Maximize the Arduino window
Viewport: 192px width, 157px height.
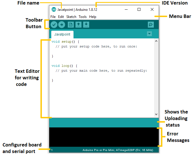click(139, 9)
